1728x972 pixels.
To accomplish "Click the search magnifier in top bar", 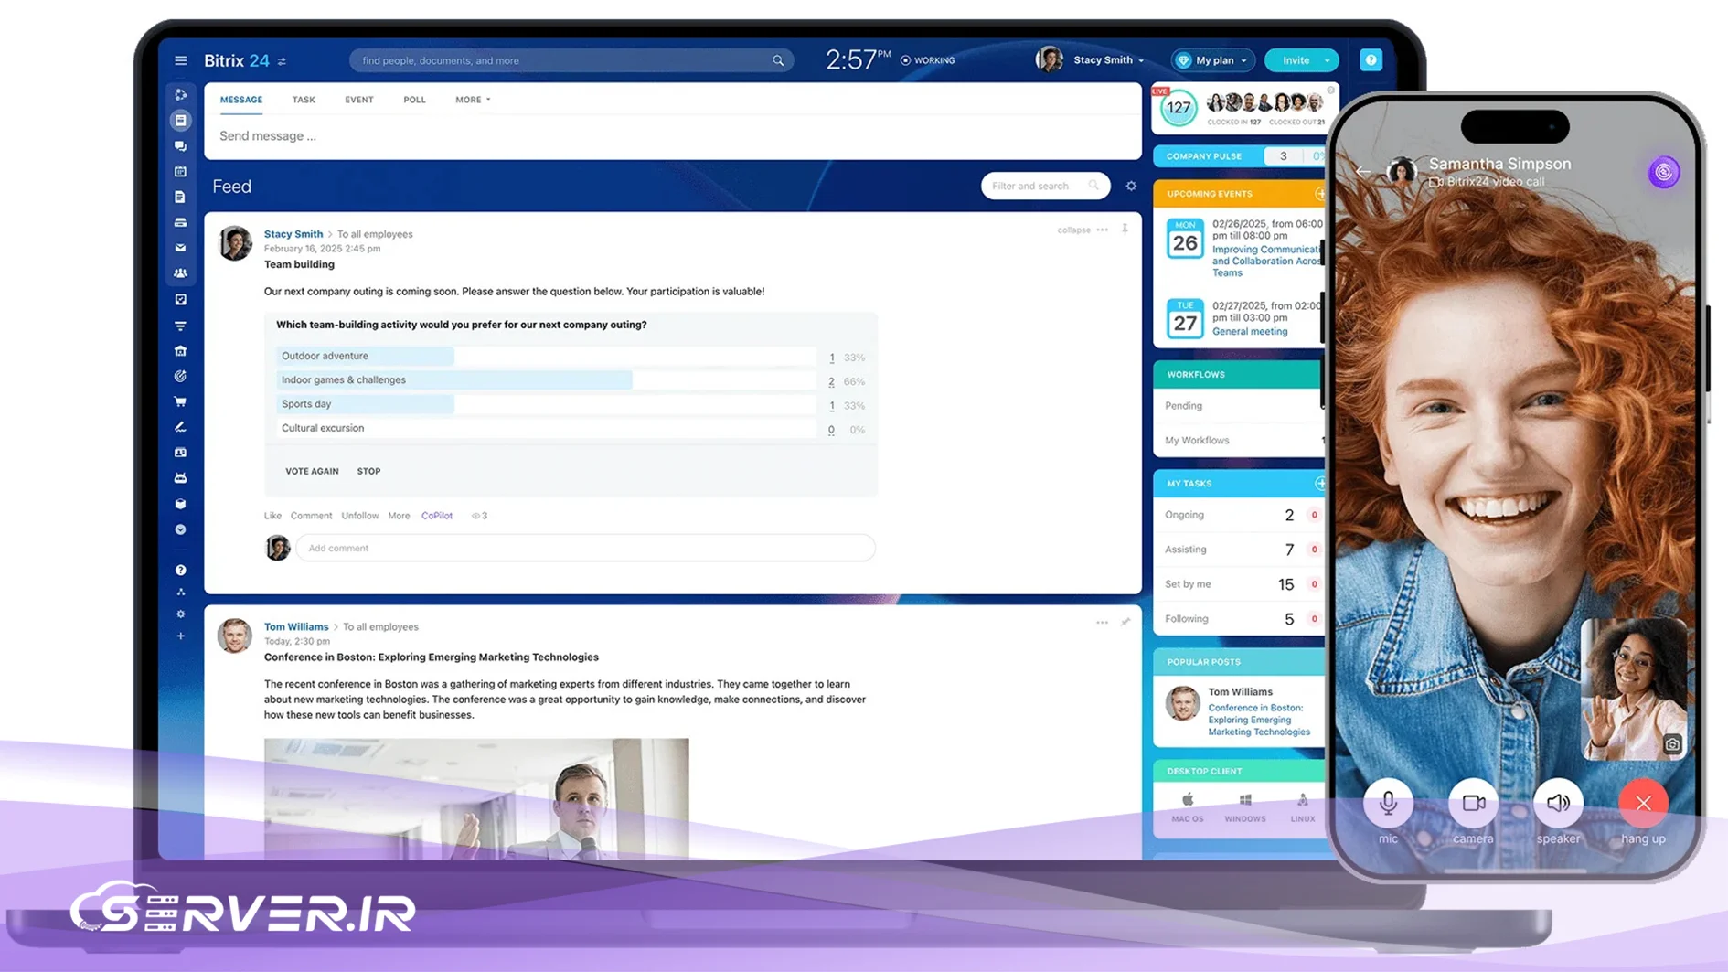I will coord(778,60).
